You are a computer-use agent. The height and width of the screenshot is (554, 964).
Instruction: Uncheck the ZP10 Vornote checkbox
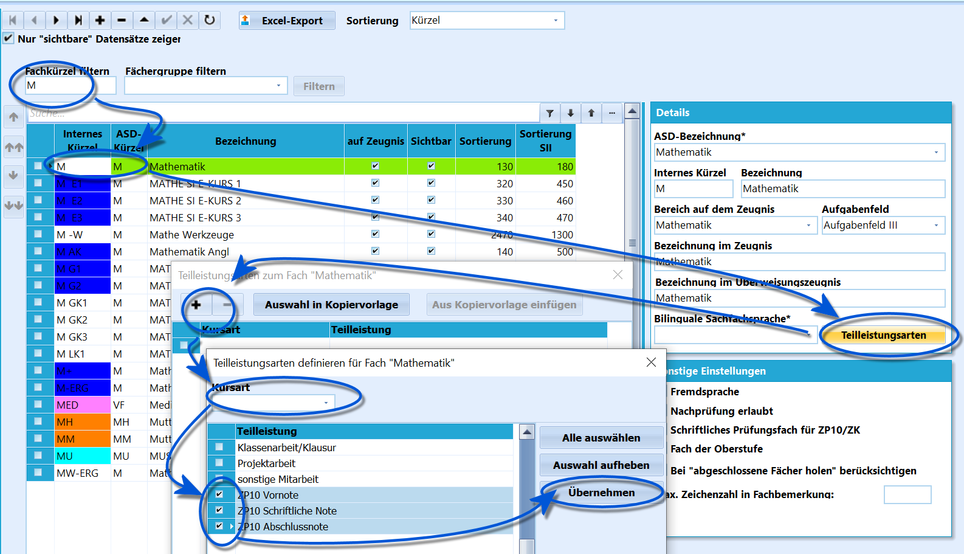pos(219,494)
